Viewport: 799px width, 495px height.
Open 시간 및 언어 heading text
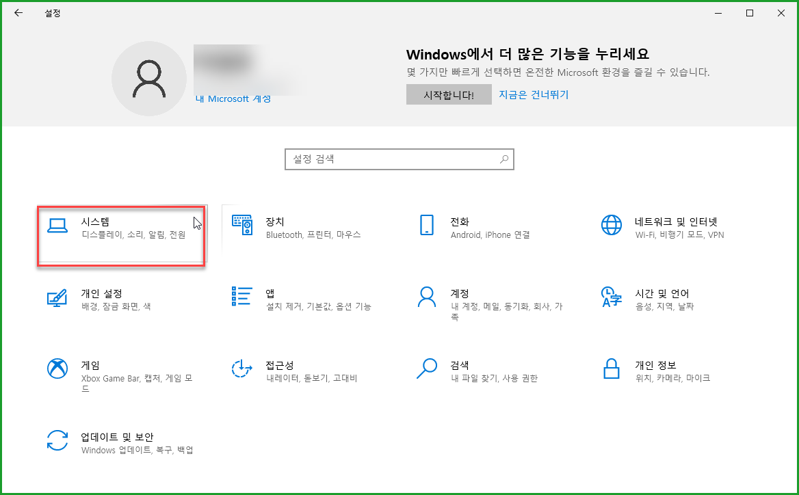tap(662, 293)
